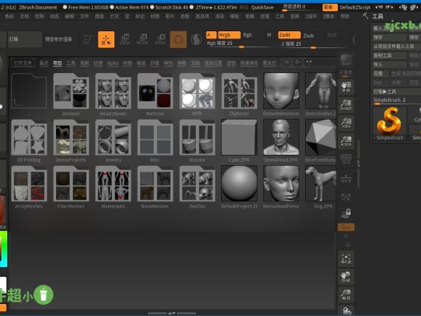
Task: Click the next arrow in LightBox header
Action: (x=298, y=63)
